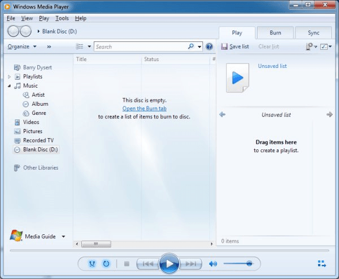Skip to previous track
The image size is (339, 279).
click(148, 264)
